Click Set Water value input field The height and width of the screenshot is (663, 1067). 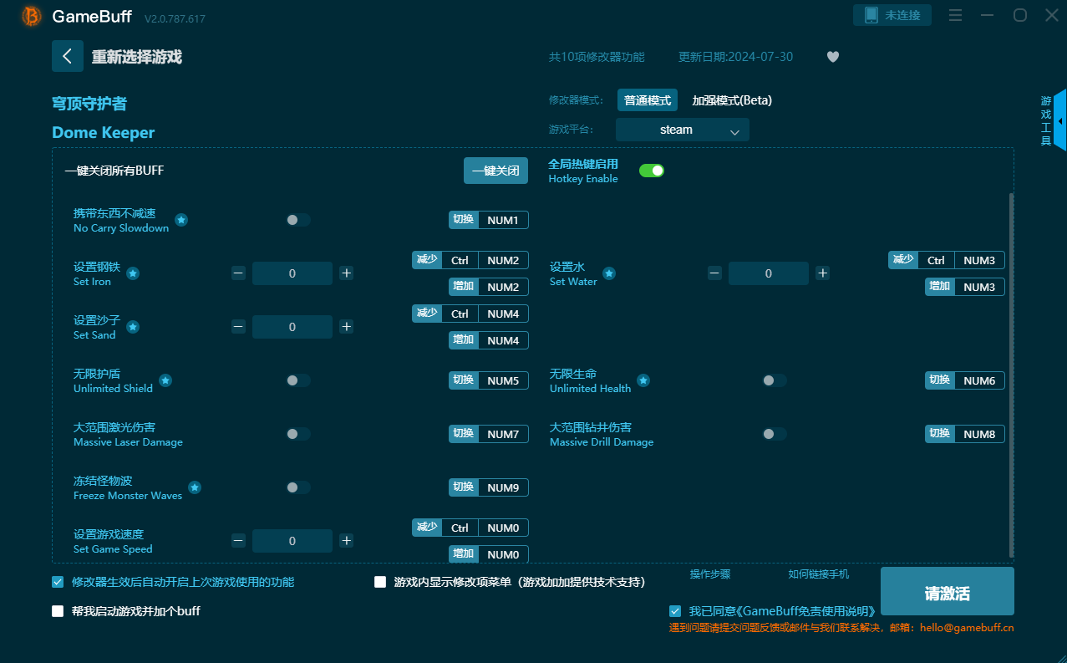(x=769, y=273)
